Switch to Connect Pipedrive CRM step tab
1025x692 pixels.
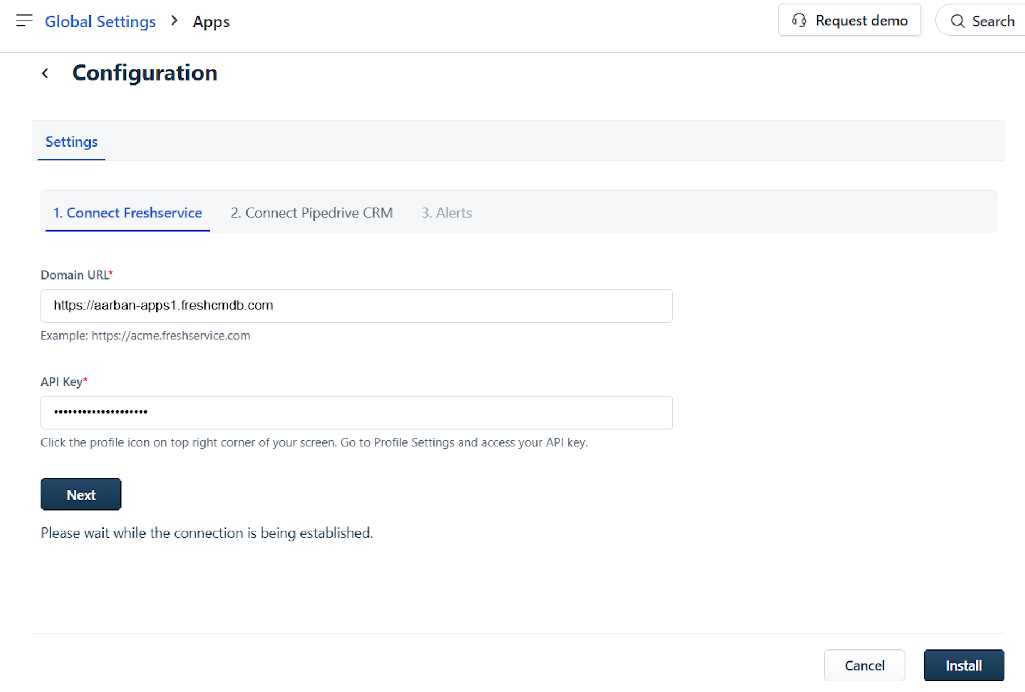click(311, 213)
